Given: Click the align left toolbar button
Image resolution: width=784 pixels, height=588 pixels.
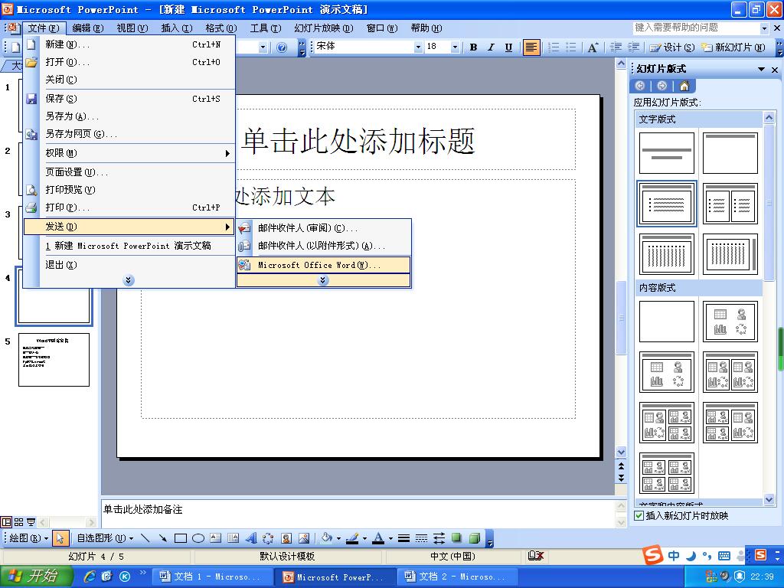Looking at the screenshot, I should pos(531,47).
